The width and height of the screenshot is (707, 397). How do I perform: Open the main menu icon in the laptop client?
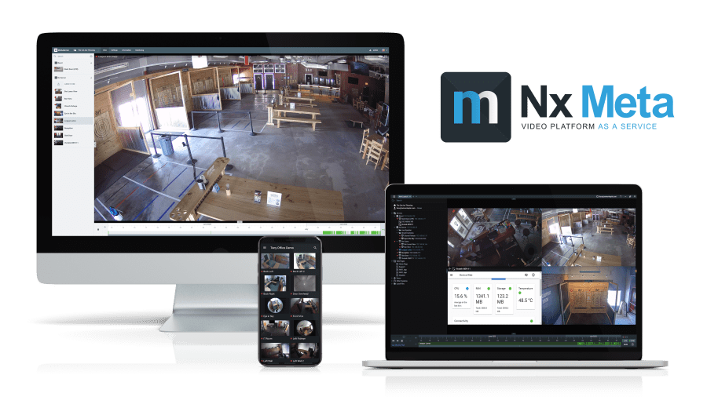coord(394,197)
